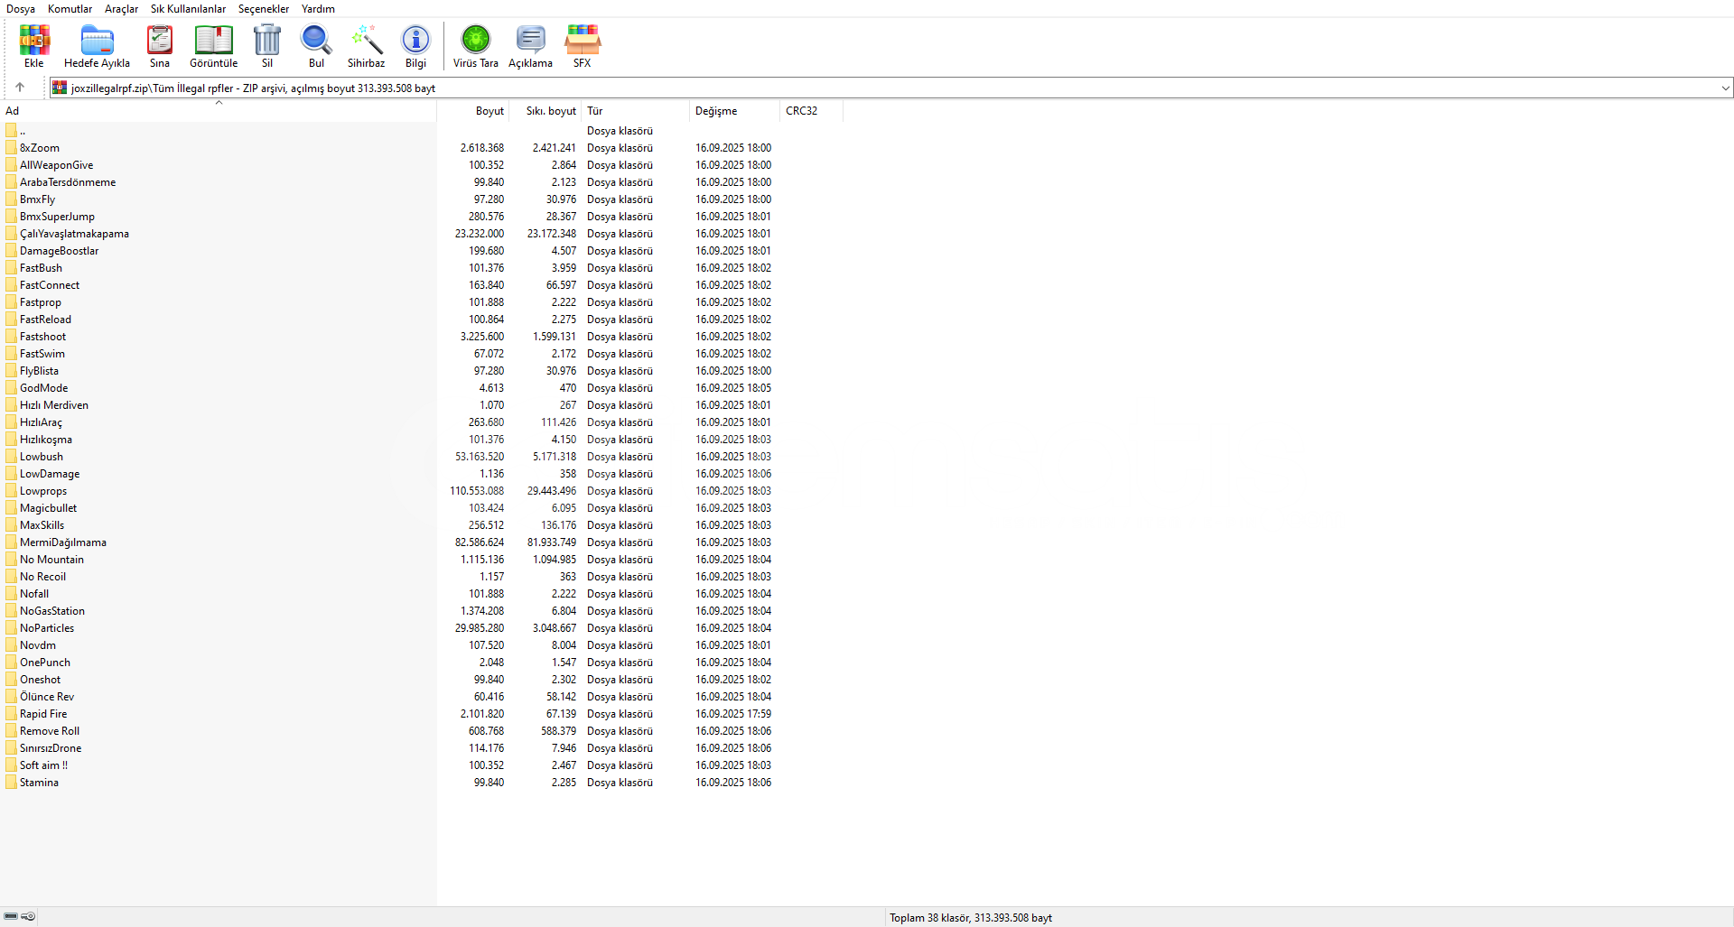Screen dimensions: 1734x927
Task: Select the GodMode folder icon
Action: (x=11, y=388)
